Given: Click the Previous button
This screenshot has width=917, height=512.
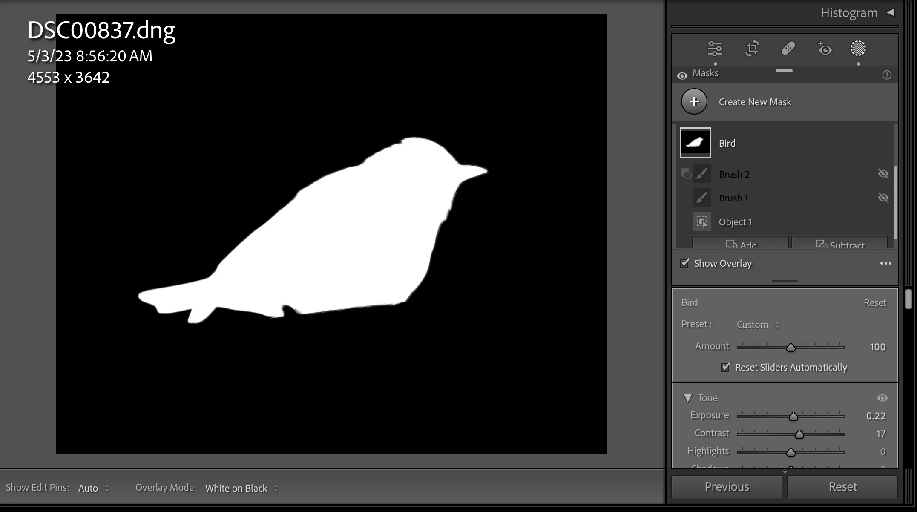Looking at the screenshot, I should click(727, 487).
